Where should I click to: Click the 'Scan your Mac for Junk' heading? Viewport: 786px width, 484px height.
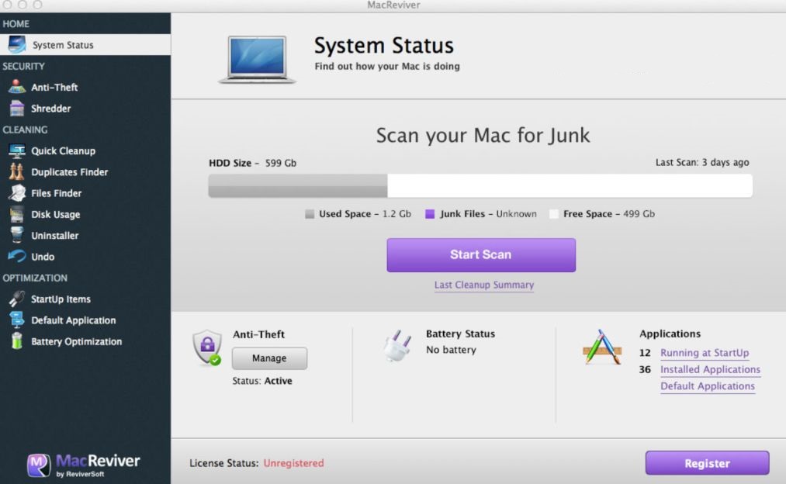pos(483,135)
